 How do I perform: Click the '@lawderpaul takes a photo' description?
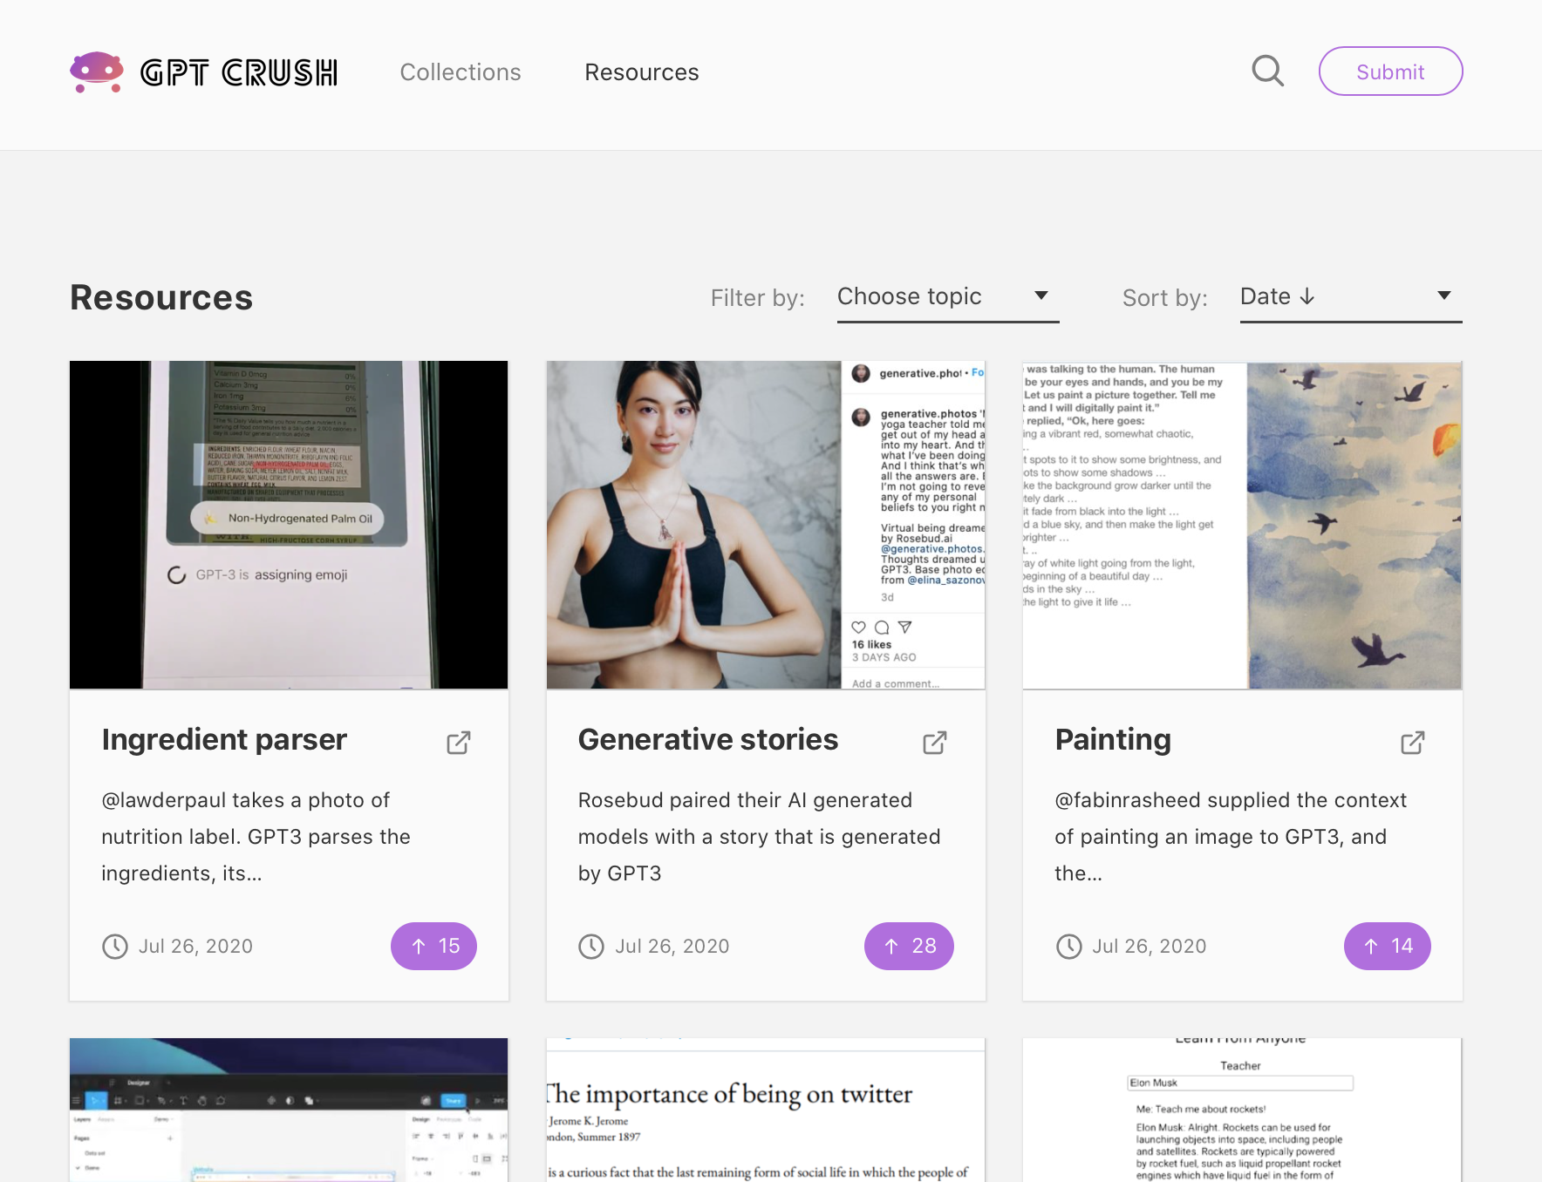256,837
